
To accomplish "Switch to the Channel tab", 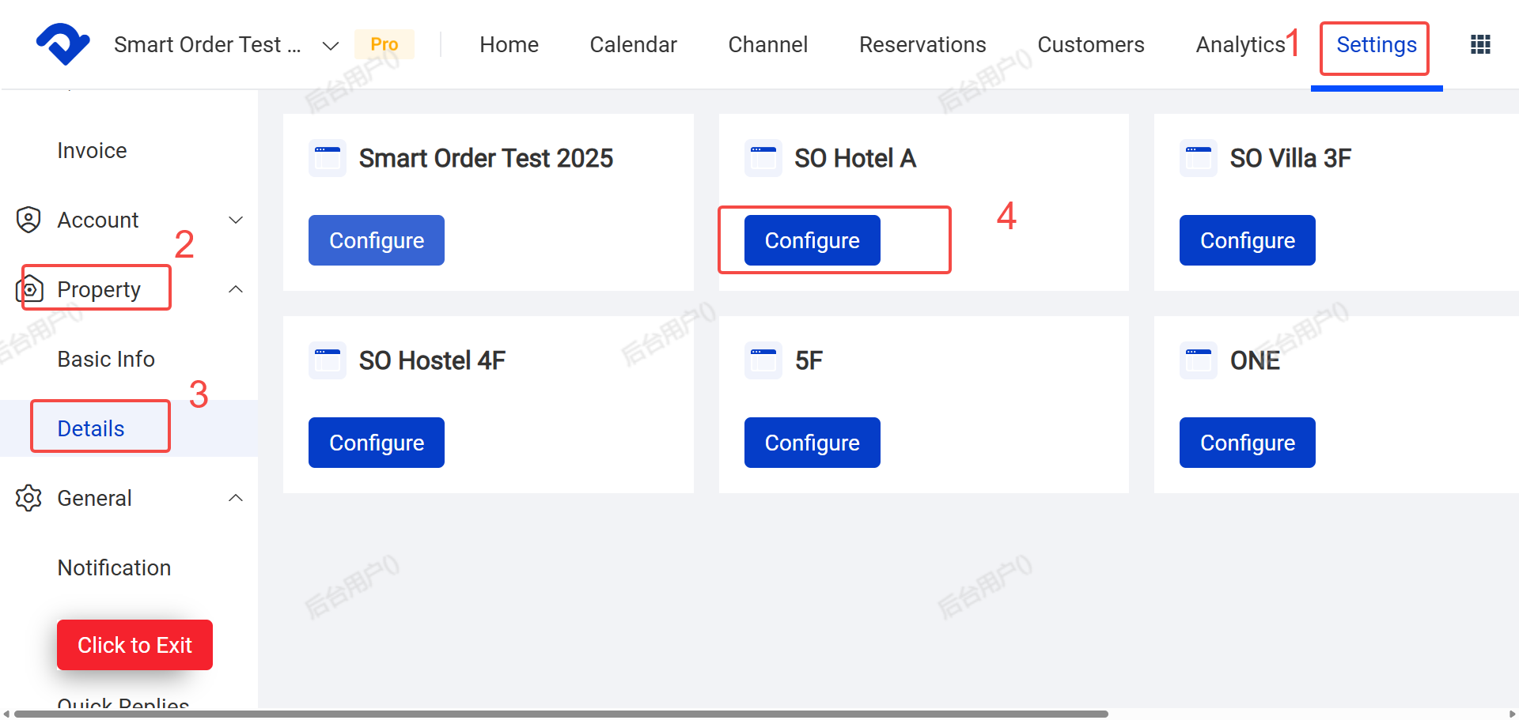I will [767, 44].
